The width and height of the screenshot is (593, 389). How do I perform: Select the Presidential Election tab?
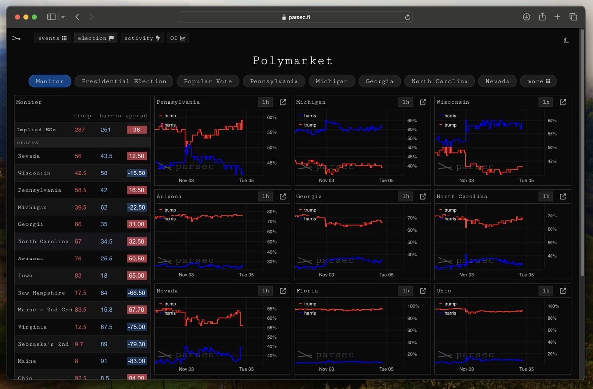[124, 81]
